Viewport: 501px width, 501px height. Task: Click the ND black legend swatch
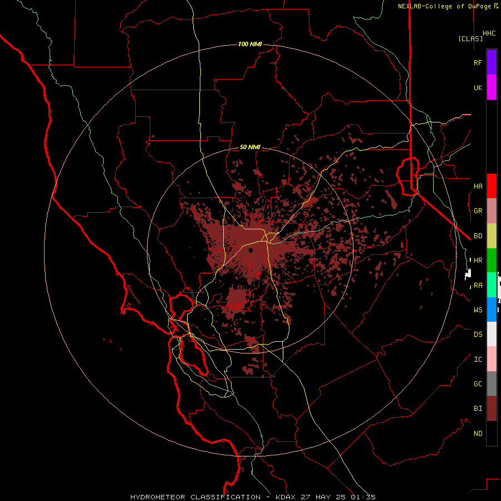492,433
